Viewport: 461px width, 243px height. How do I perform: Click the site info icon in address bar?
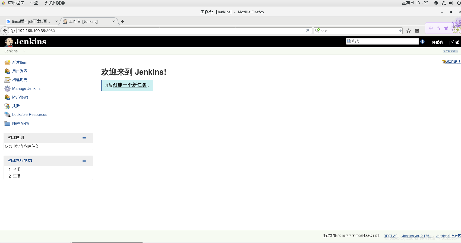(x=12, y=31)
